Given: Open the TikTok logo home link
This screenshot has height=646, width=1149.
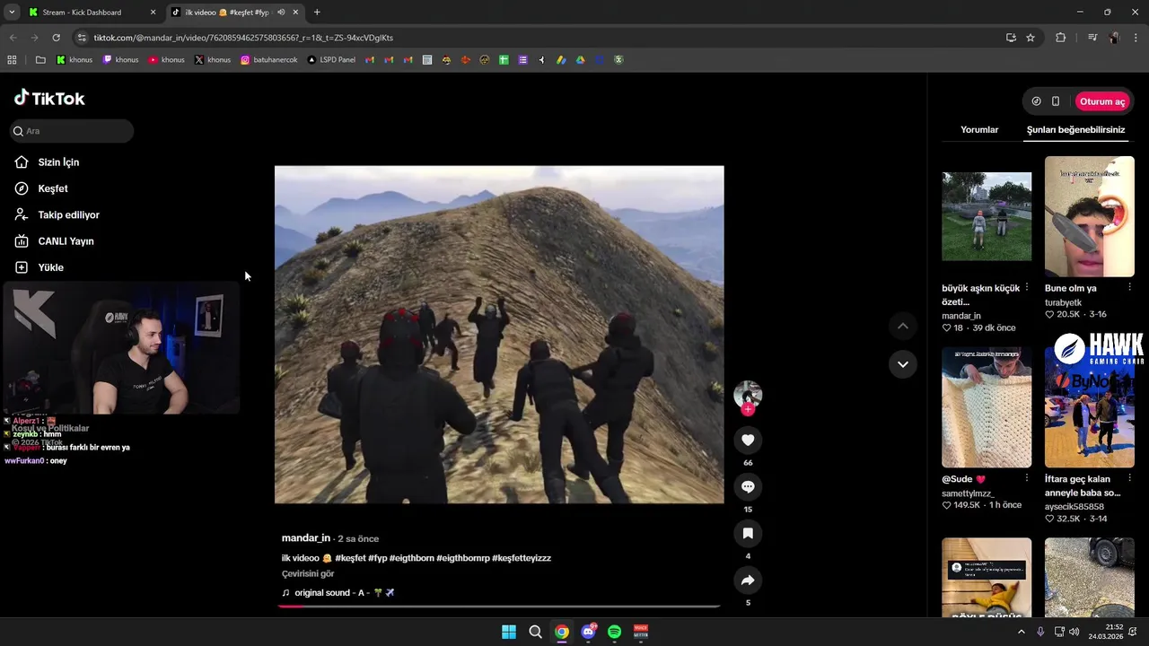Looking at the screenshot, I should pyautogui.click(x=49, y=99).
